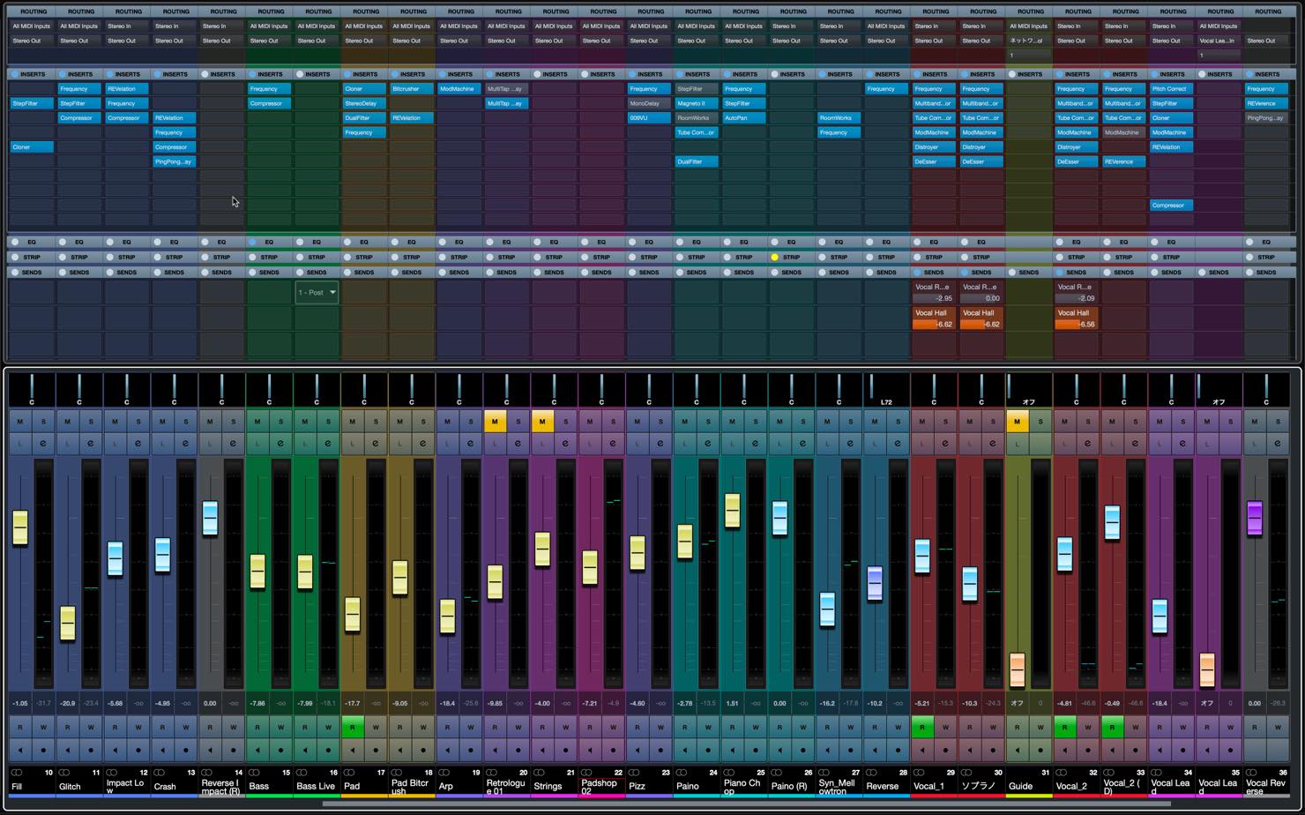Toggle Strip bypass on the Crash channel
The height and width of the screenshot is (815, 1305).
158,258
